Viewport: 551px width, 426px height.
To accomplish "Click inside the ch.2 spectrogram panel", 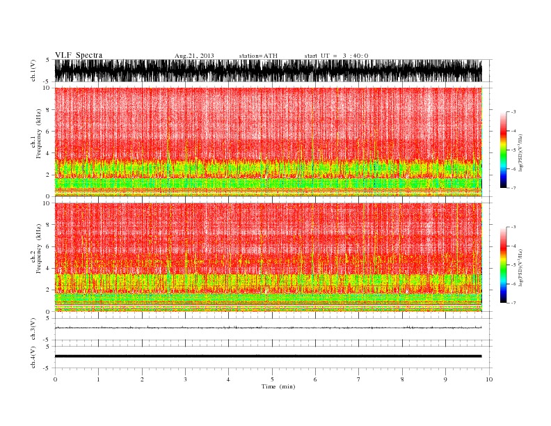I will (269, 258).
